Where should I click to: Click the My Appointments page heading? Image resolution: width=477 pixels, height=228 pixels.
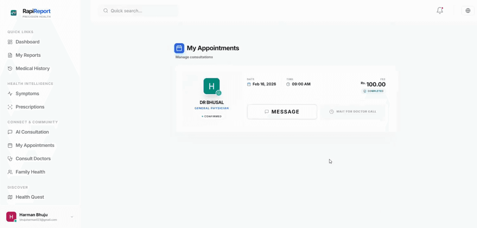(x=213, y=48)
